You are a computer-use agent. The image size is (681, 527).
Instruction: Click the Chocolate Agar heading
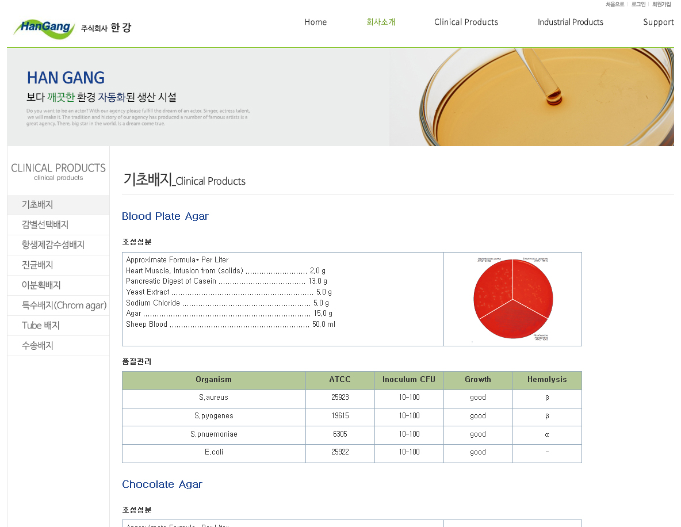tap(162, 484)
